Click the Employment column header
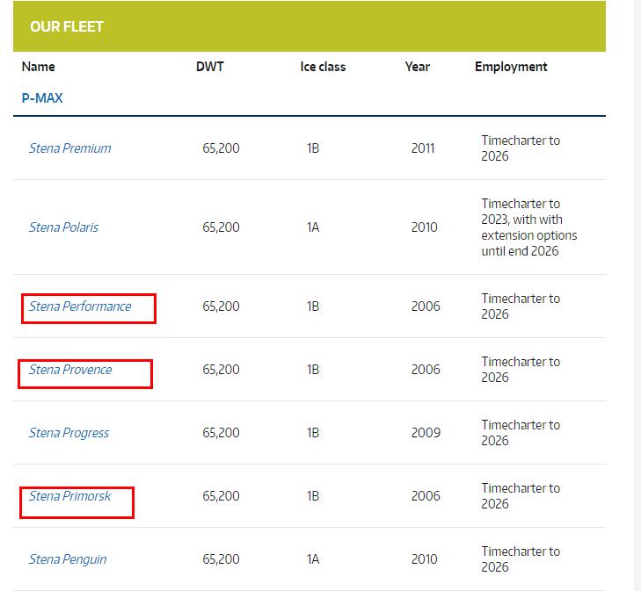641x591 pixels. (x=511, y=67)
